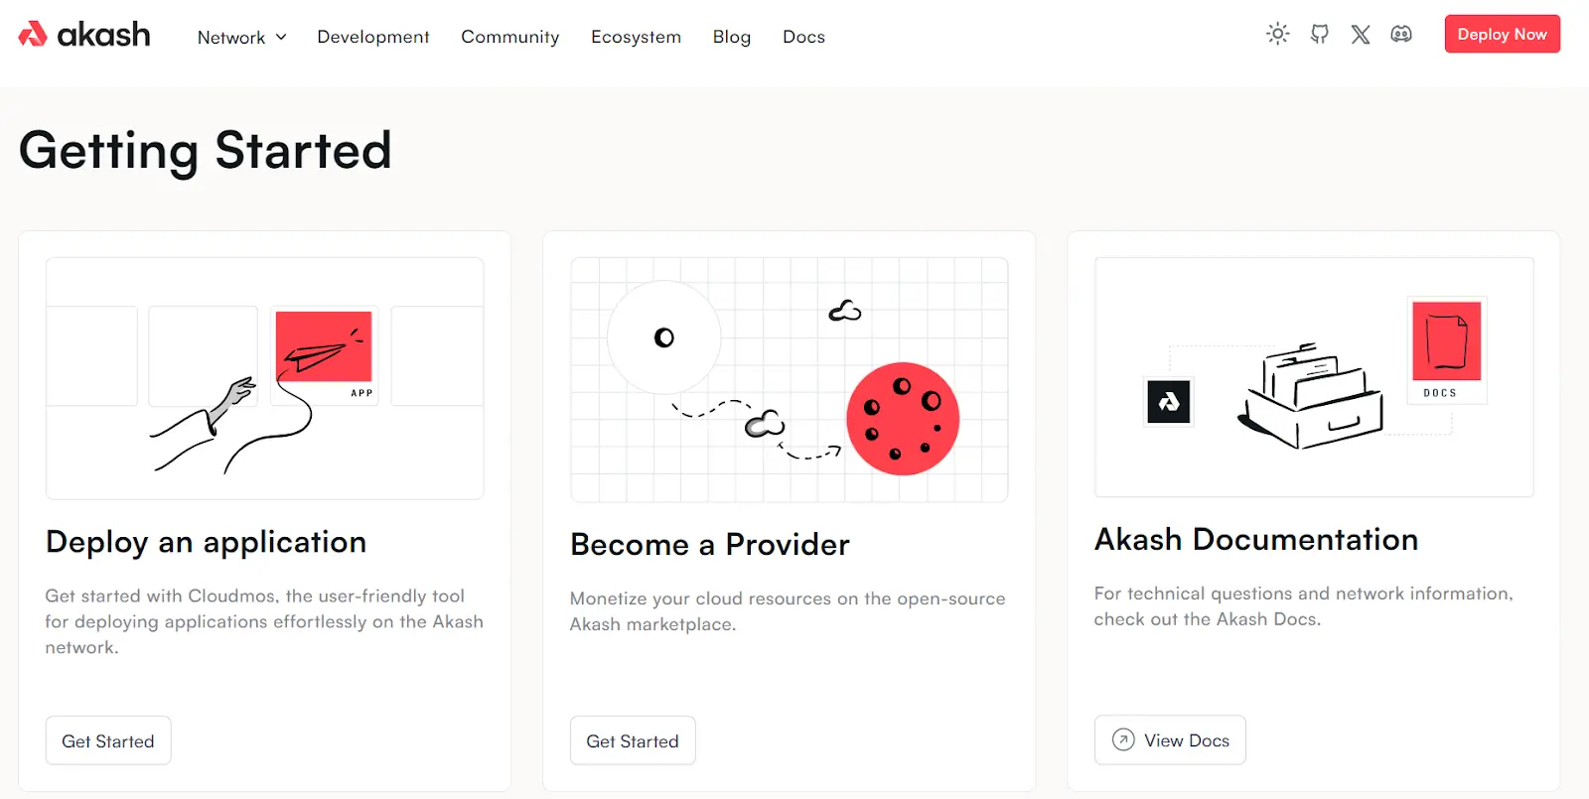Click Get Started under Deploy an application
Image resolution: width=1589 pixels, height=799 pixels.
tap(108, 740)
